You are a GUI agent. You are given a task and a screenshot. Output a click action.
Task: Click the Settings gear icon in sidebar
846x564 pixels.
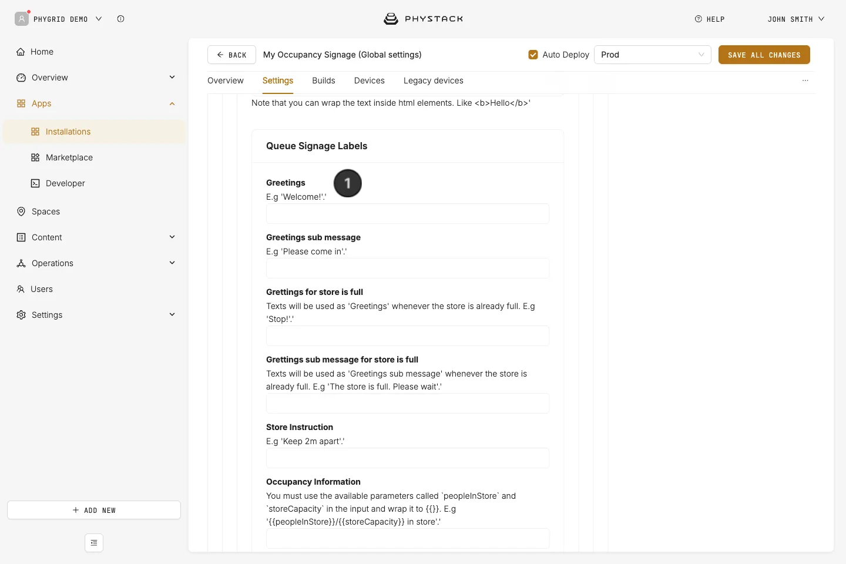(x=21, y=315)
